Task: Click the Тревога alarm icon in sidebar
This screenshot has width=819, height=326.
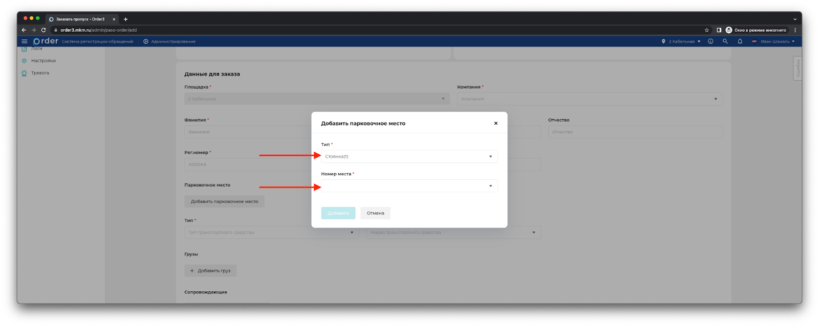Action: coord(24,73)
